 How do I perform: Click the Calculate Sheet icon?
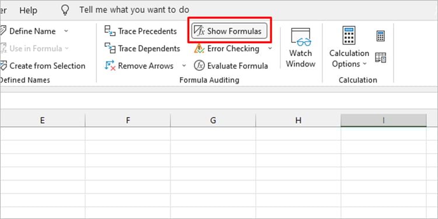coord(380,57)
